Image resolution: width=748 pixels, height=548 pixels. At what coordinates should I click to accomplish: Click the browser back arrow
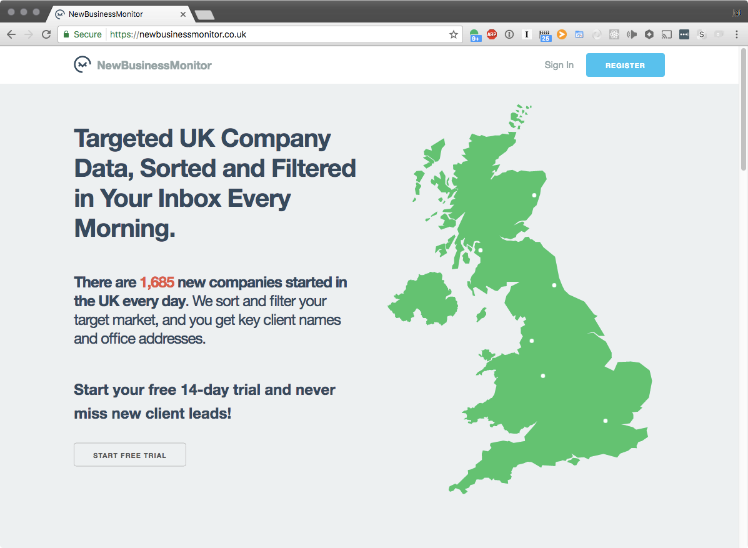11,34
